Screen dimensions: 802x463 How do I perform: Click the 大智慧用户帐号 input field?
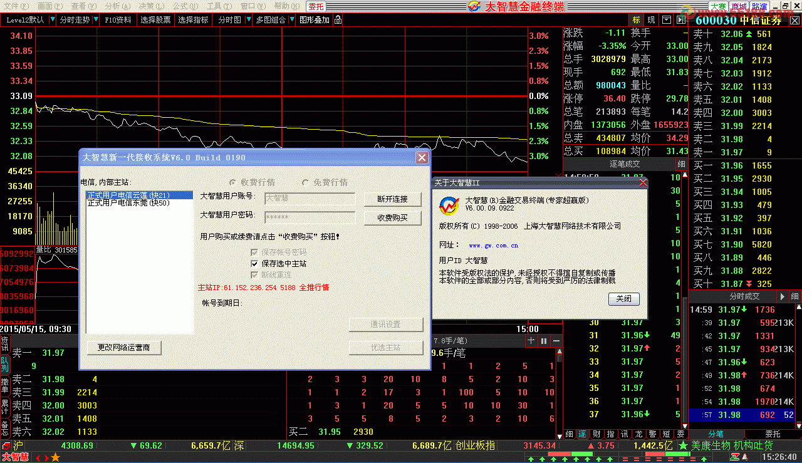[x=310, y=199]
